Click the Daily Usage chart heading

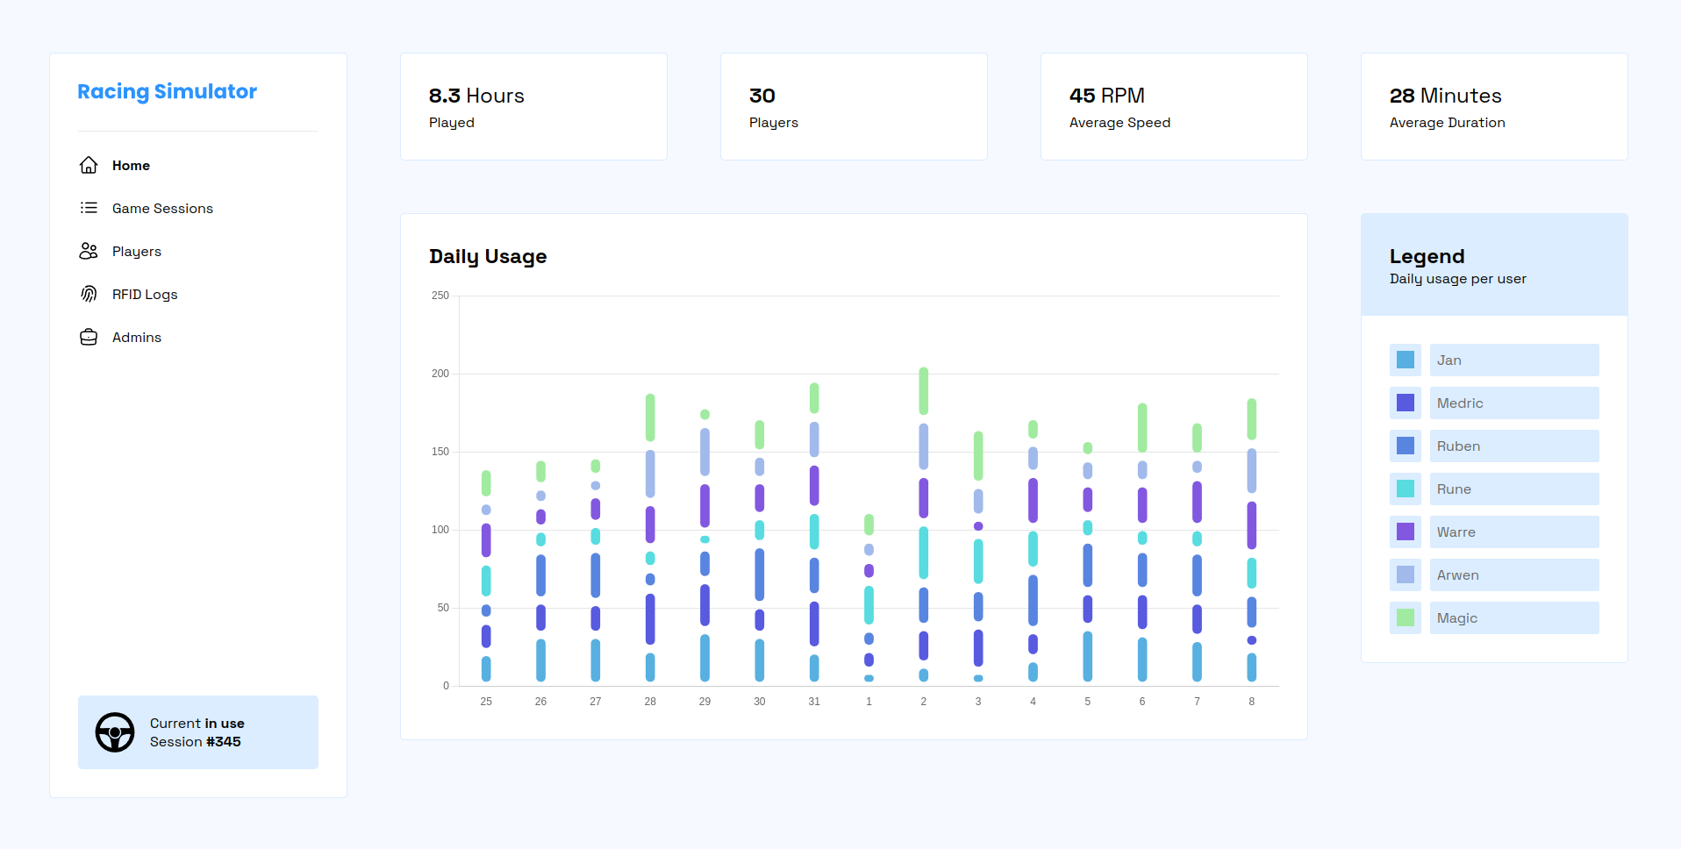click(x=488, y=256)
